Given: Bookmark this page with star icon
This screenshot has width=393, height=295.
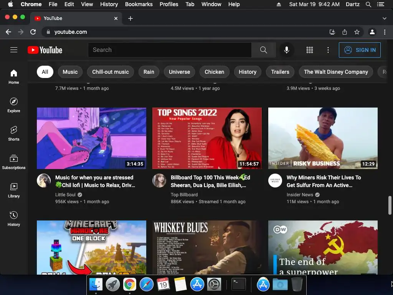Looking at the screenshot, I should click(x=357, y=32).
